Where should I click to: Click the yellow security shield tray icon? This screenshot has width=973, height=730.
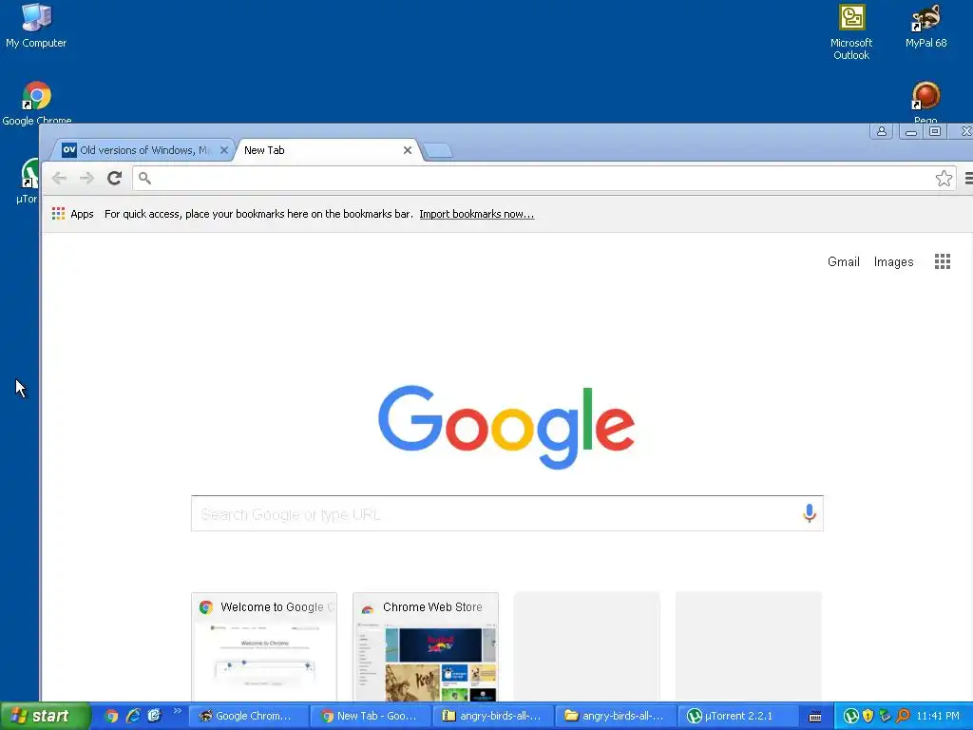coord(868,717)
